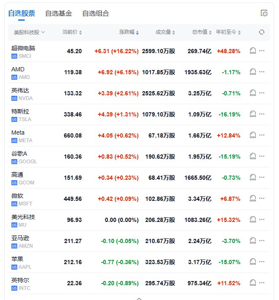Image resolution: width=279 pixels, height=300 pixels.
Task: Set price alert bell for TSLA
Action: coord(252,114)
